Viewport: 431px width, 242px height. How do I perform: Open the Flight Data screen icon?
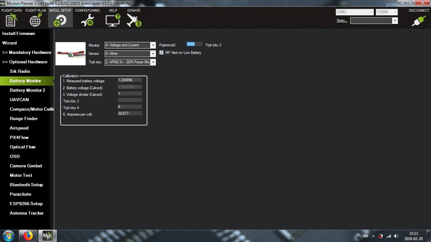click(12, 20)
